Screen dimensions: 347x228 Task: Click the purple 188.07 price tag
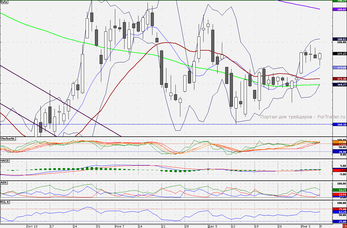[340, 9]
